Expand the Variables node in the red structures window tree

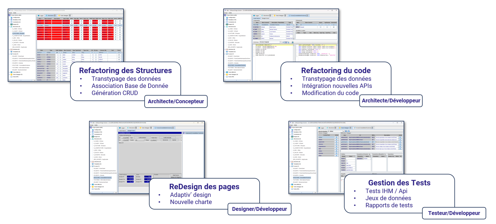(x=9, y=20)
